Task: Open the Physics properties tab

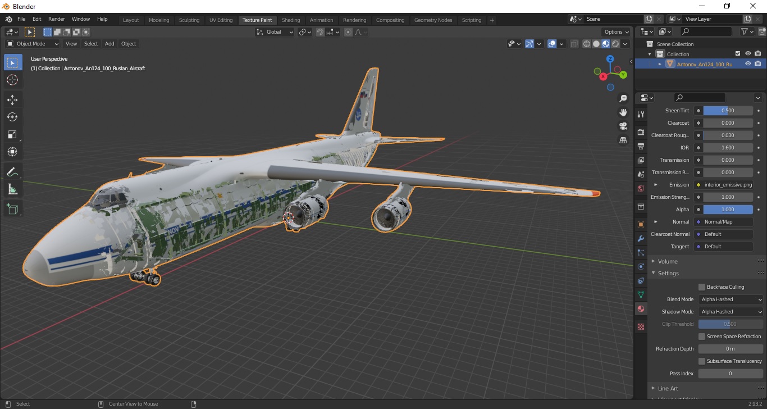Action: [x=641, y=266]
